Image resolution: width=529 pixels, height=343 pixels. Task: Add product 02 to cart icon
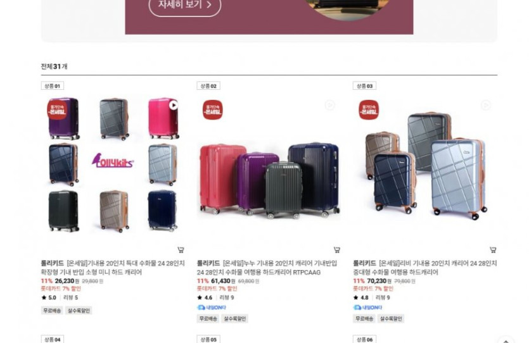coord(336,250)
